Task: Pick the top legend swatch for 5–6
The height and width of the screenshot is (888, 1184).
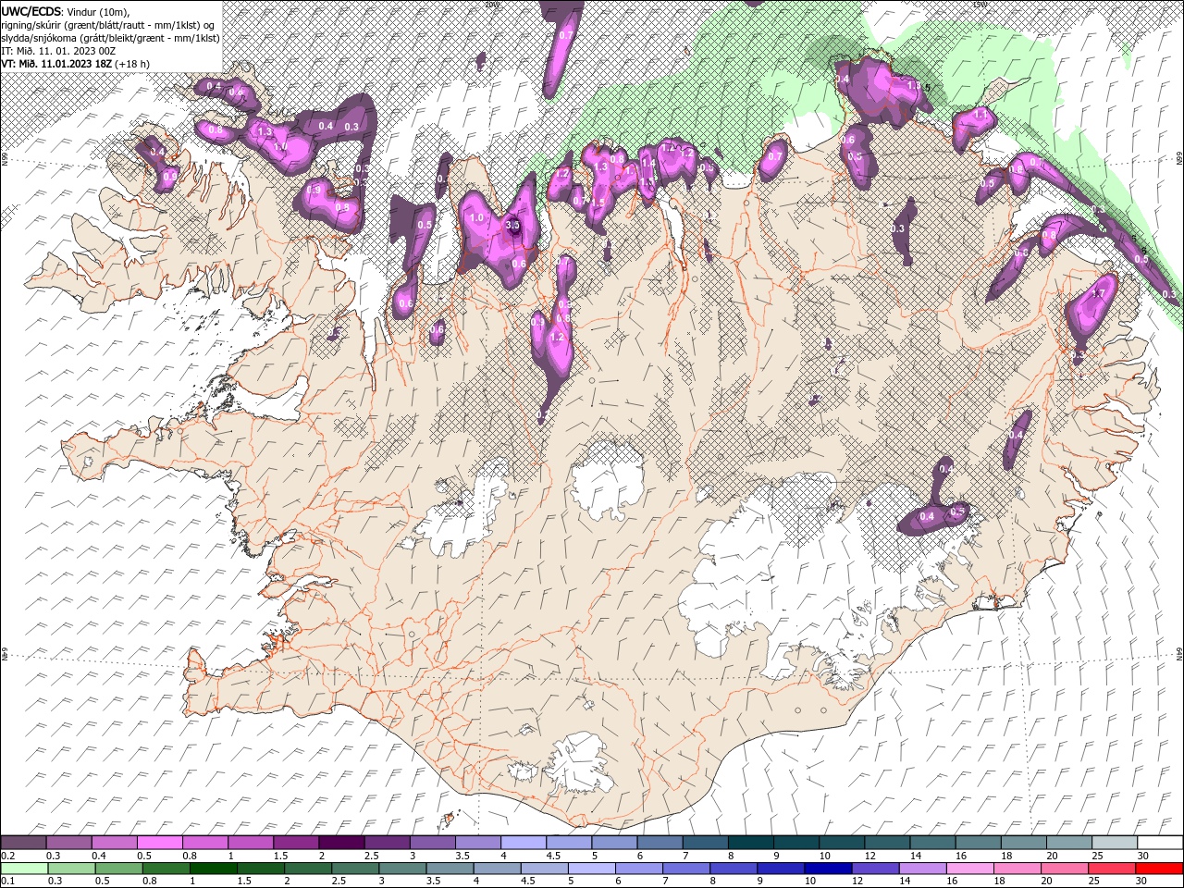Action: 615,843
